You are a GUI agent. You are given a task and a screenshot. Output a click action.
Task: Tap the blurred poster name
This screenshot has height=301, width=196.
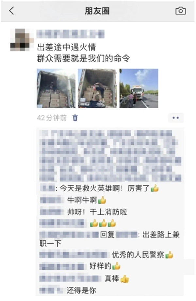(x=70, y=34)
